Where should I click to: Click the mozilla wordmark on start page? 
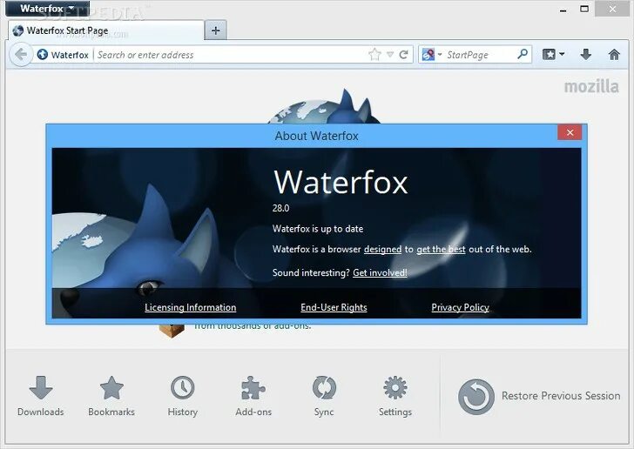pyautogui.click(x=591, y=86)
